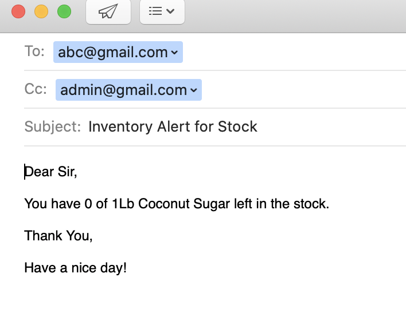
Task: Click the red close window button
Action: (18, 11)
